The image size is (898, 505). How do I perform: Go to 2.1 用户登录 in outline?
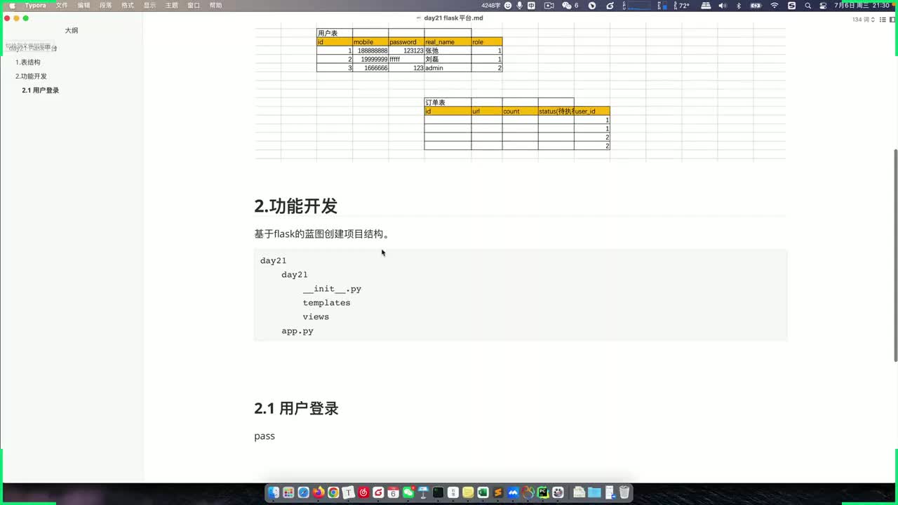(x=41, y=90)
